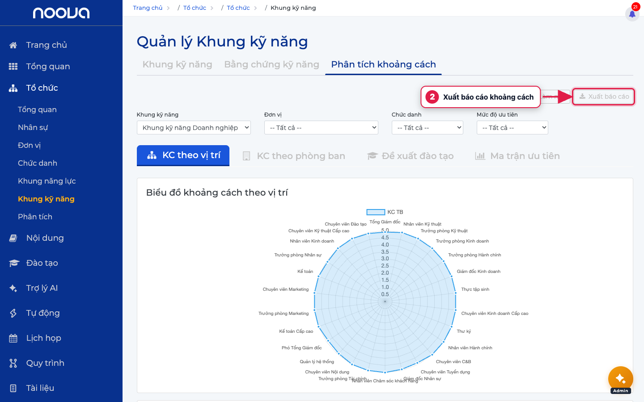
Task: Open Khung năng lực submenu item
Action: pyautogui.click(x=47, y=181)
